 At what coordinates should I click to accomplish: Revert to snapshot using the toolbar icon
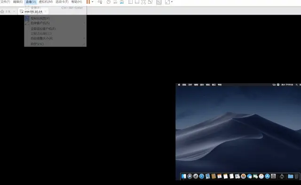115,2
